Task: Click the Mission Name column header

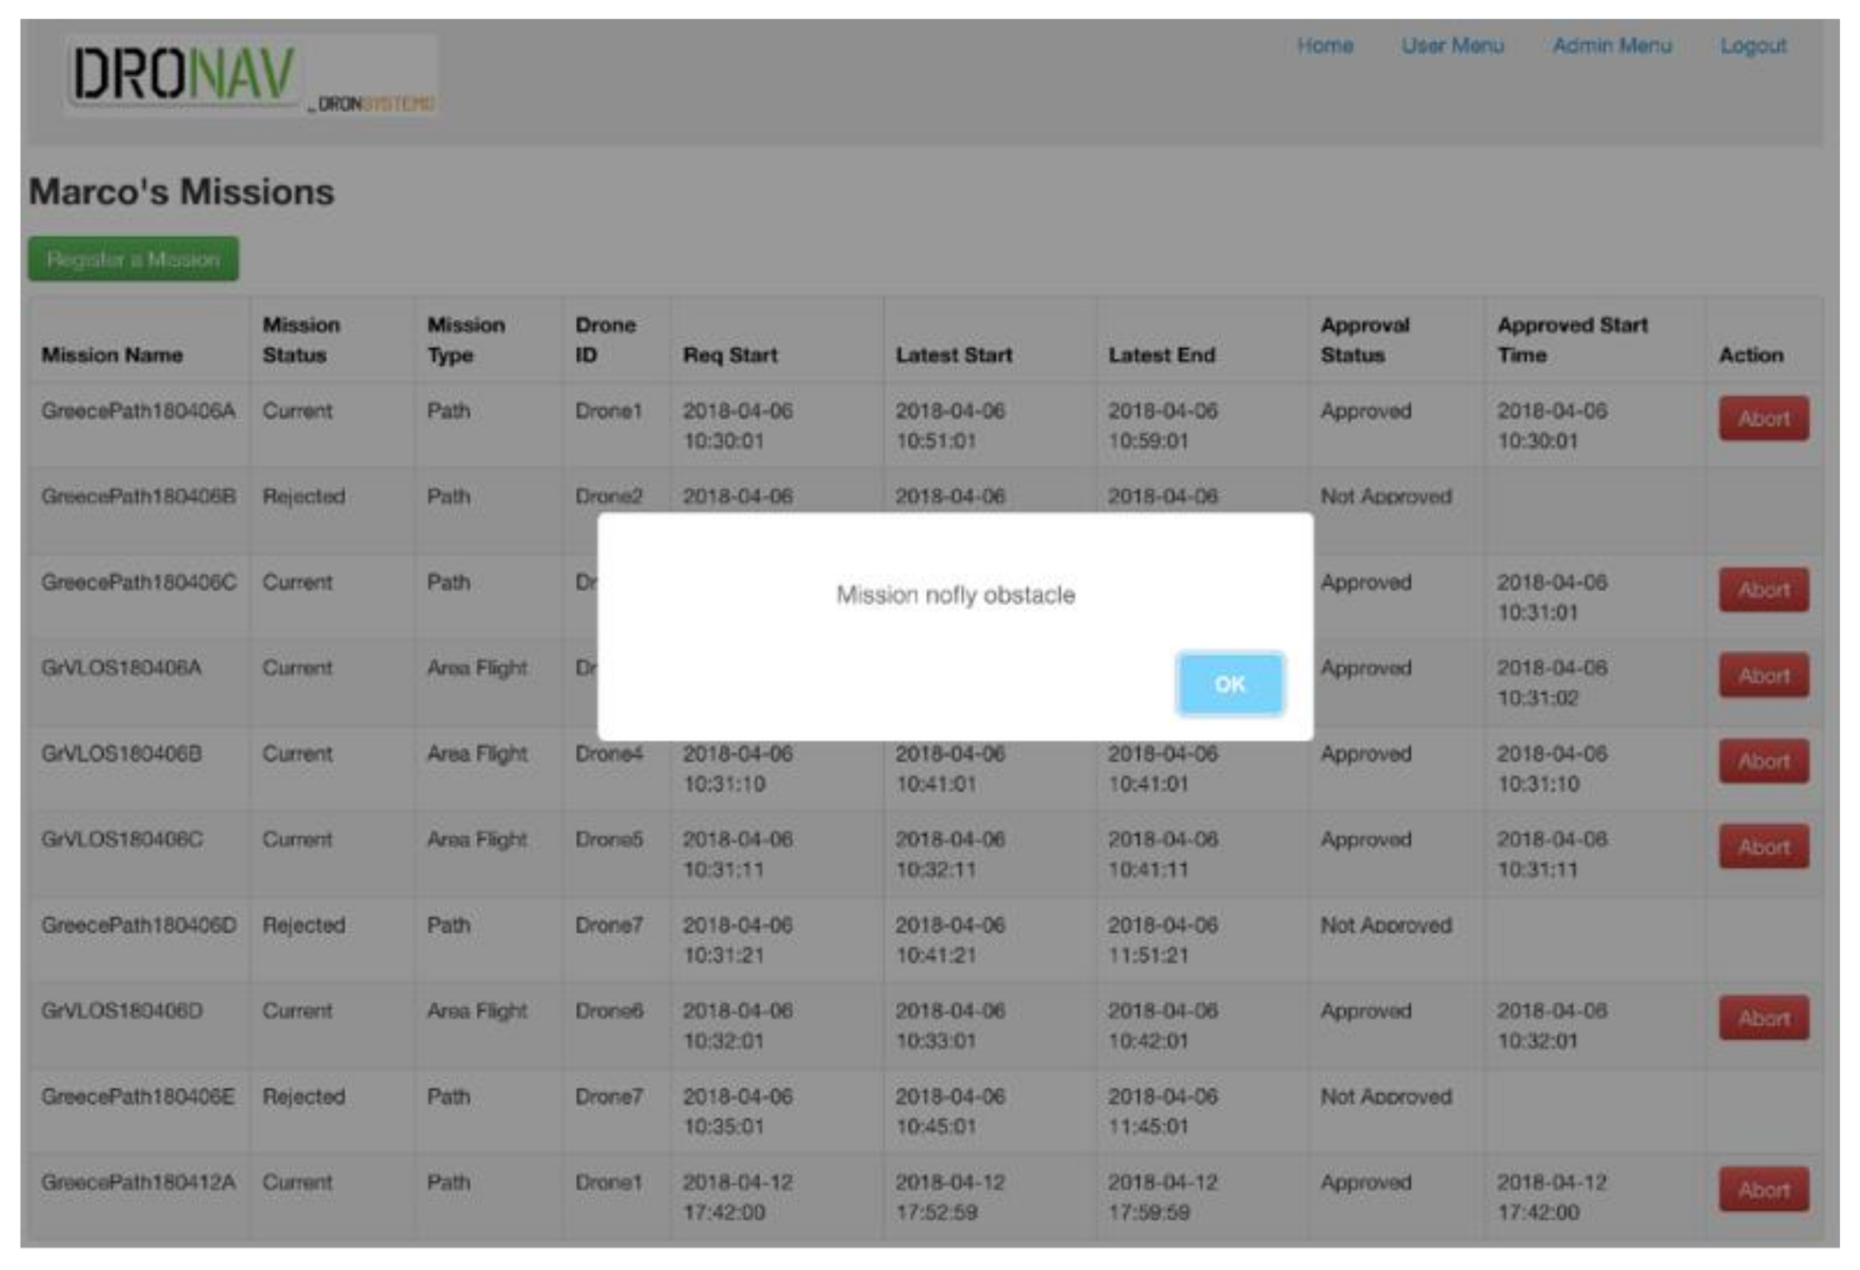Action: (x=112, y=355)
